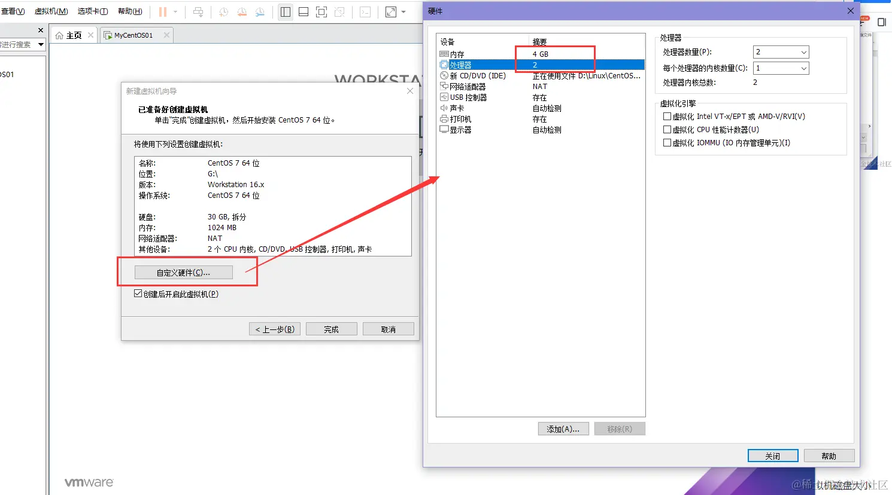Select the USB 控制器 device row
Image resolution: width=892 pixels, height=495 pixels.
541,97
